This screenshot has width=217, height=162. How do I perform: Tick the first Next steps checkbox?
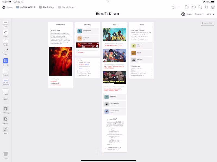click(x=78, y=62)
